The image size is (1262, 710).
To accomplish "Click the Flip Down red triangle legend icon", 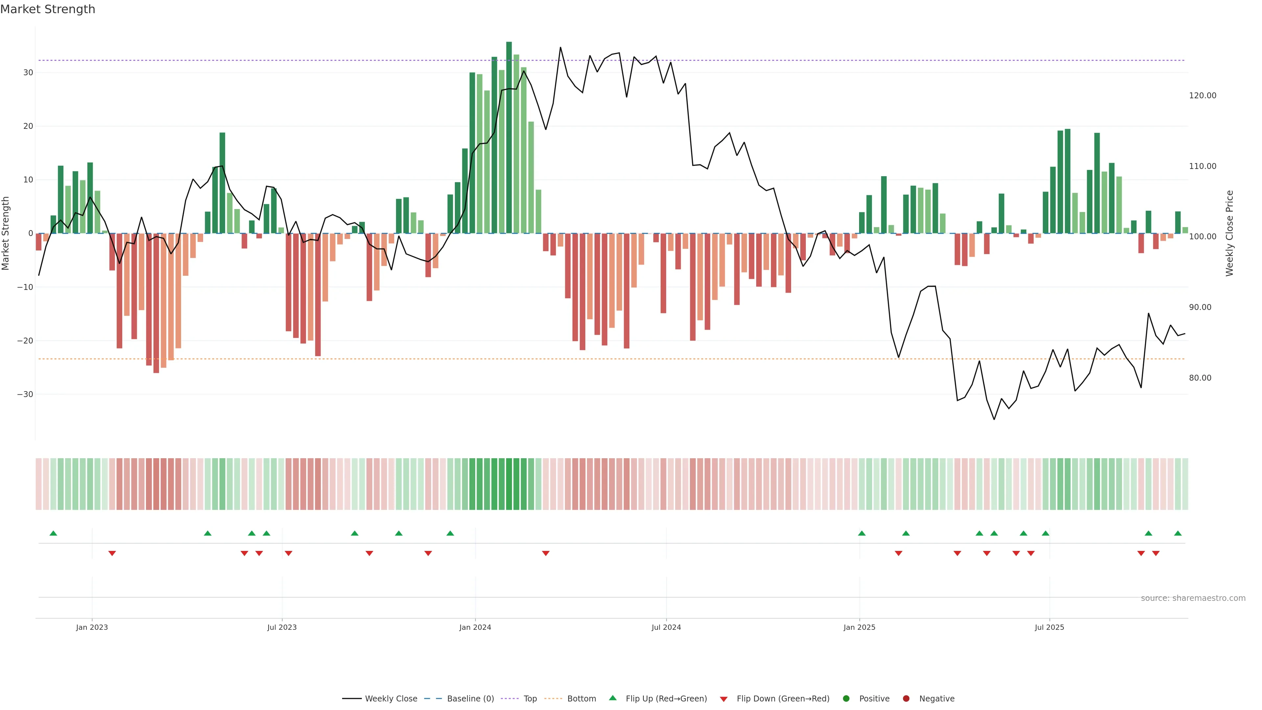I will coord(724,699).
